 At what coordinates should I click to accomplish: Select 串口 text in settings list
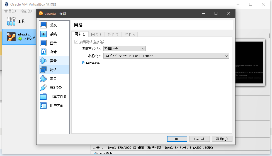[x=53, y=79]
